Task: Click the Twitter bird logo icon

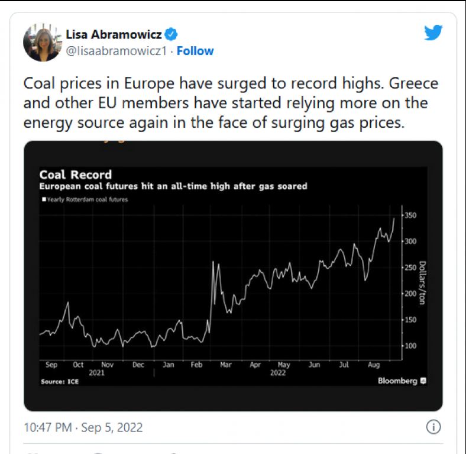Action: click(433, 33)
